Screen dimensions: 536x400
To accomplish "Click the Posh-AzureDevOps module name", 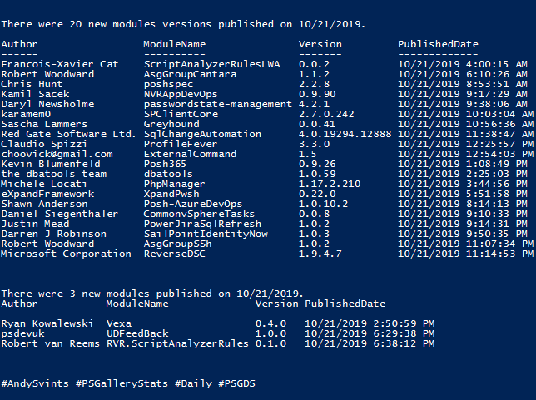I will point(193,204).
